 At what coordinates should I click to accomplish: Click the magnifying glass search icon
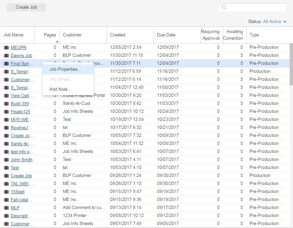(x=224, y=7)
